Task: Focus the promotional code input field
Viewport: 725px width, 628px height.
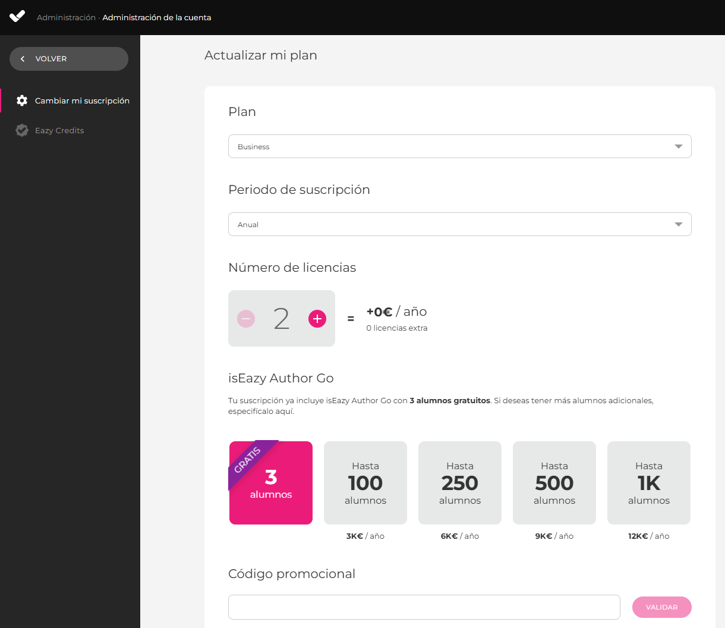Action: (424, 607)
